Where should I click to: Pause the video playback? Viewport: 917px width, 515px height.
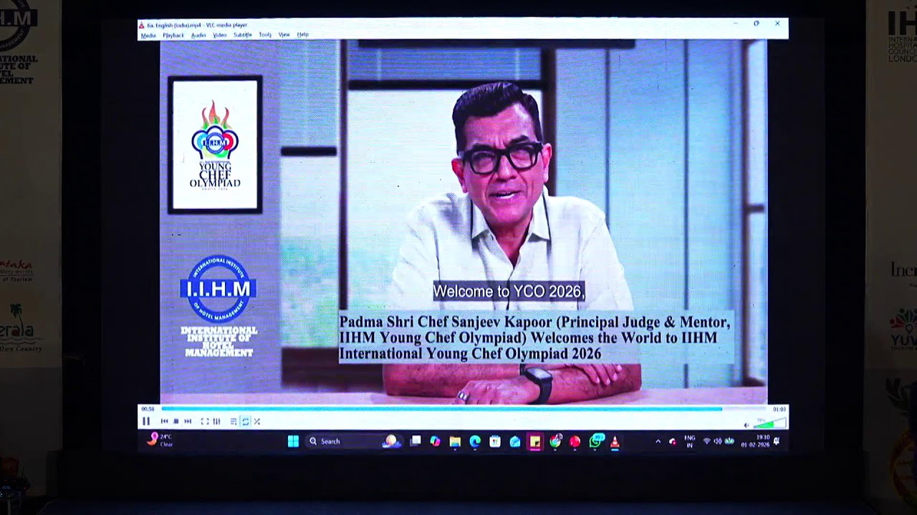[x=146, y=421]
